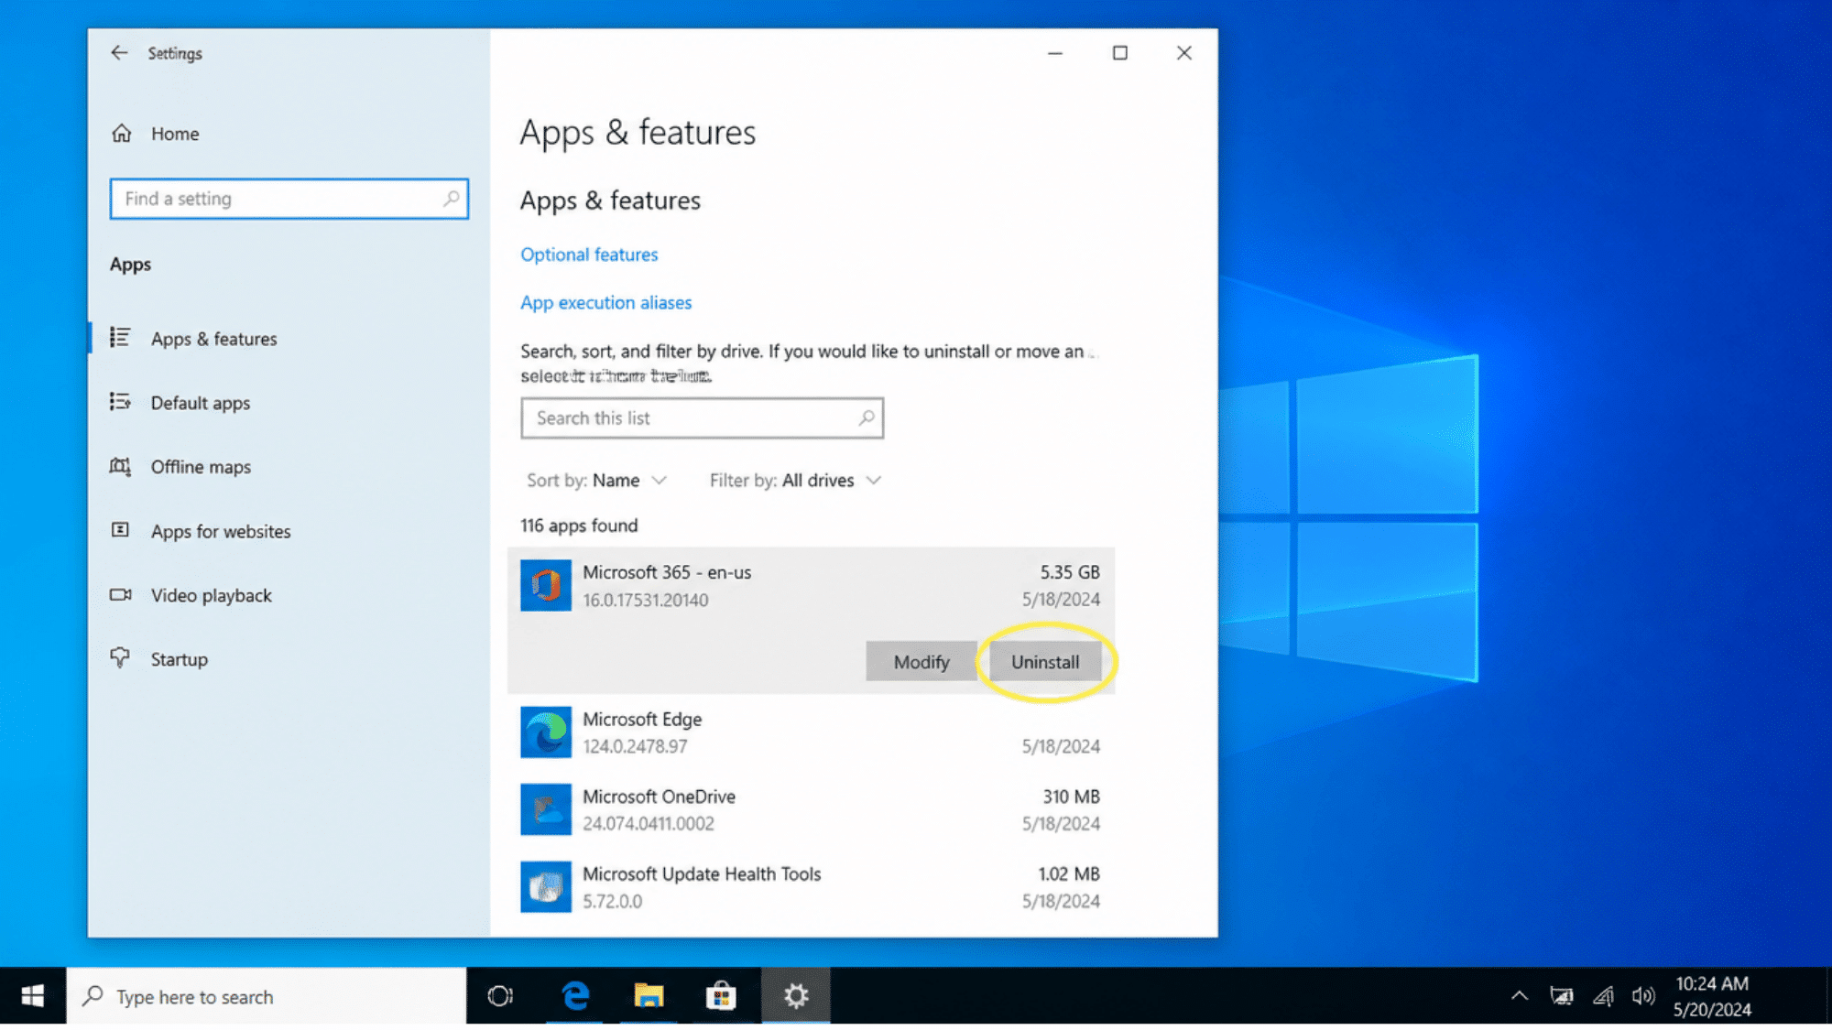Click the Microsoft 365 app icon
This screenshot has width=1832, height=1030.
click(x=546, y=585)
